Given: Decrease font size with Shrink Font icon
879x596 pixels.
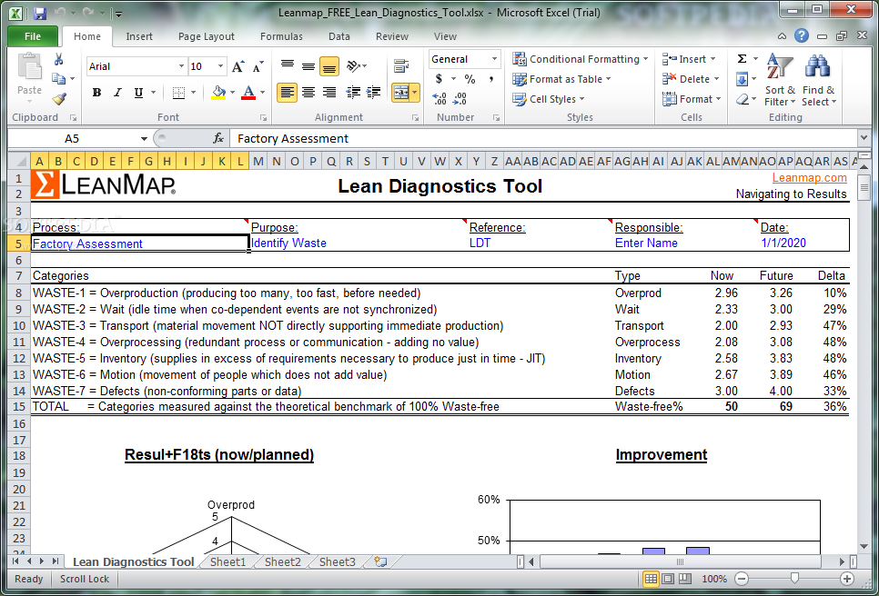Looking at the screenshot, I should coord(258,66).
